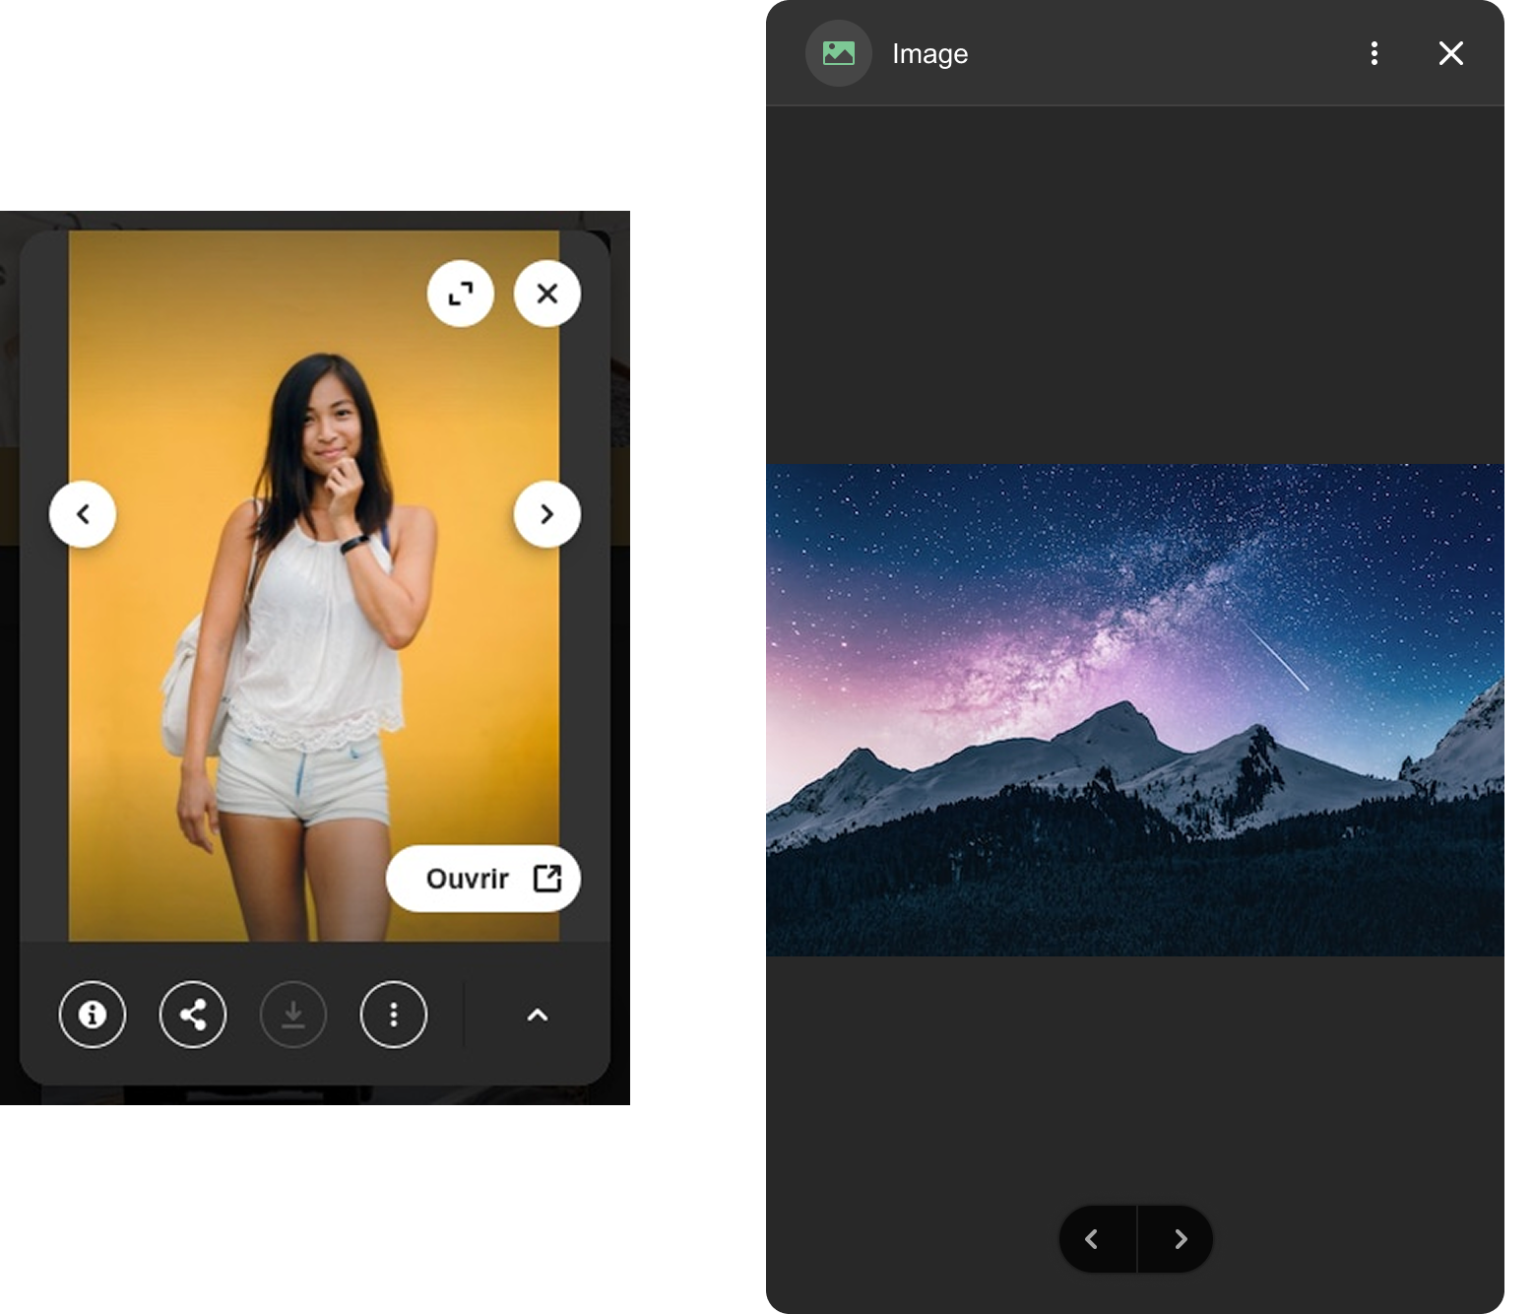Click the woman portrait photo
This screenshot has height=1314, width=1534.
click(x=314, y=586)
